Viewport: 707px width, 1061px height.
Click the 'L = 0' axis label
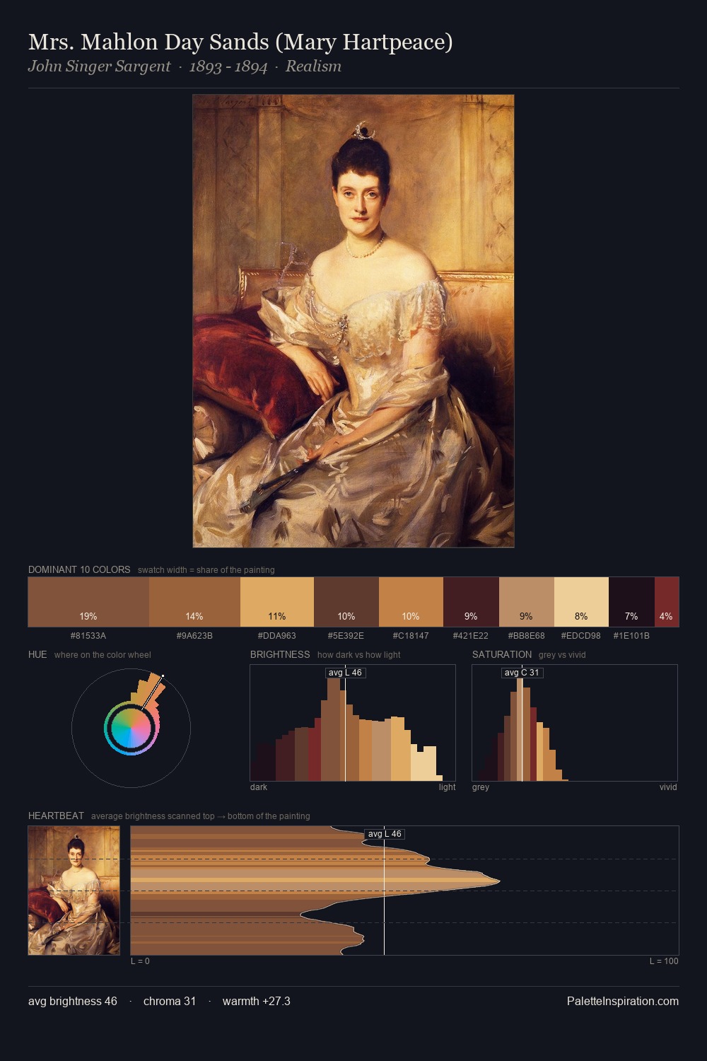(x=140, y=961)
